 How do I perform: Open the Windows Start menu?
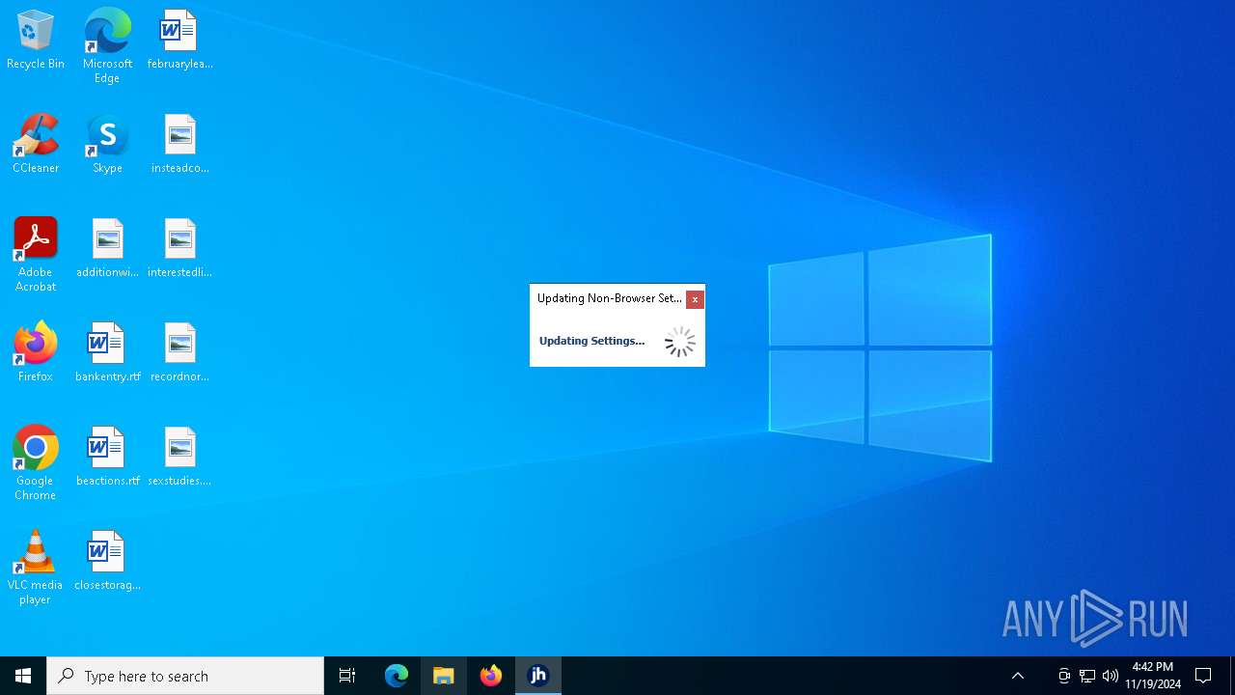[23, 676]
